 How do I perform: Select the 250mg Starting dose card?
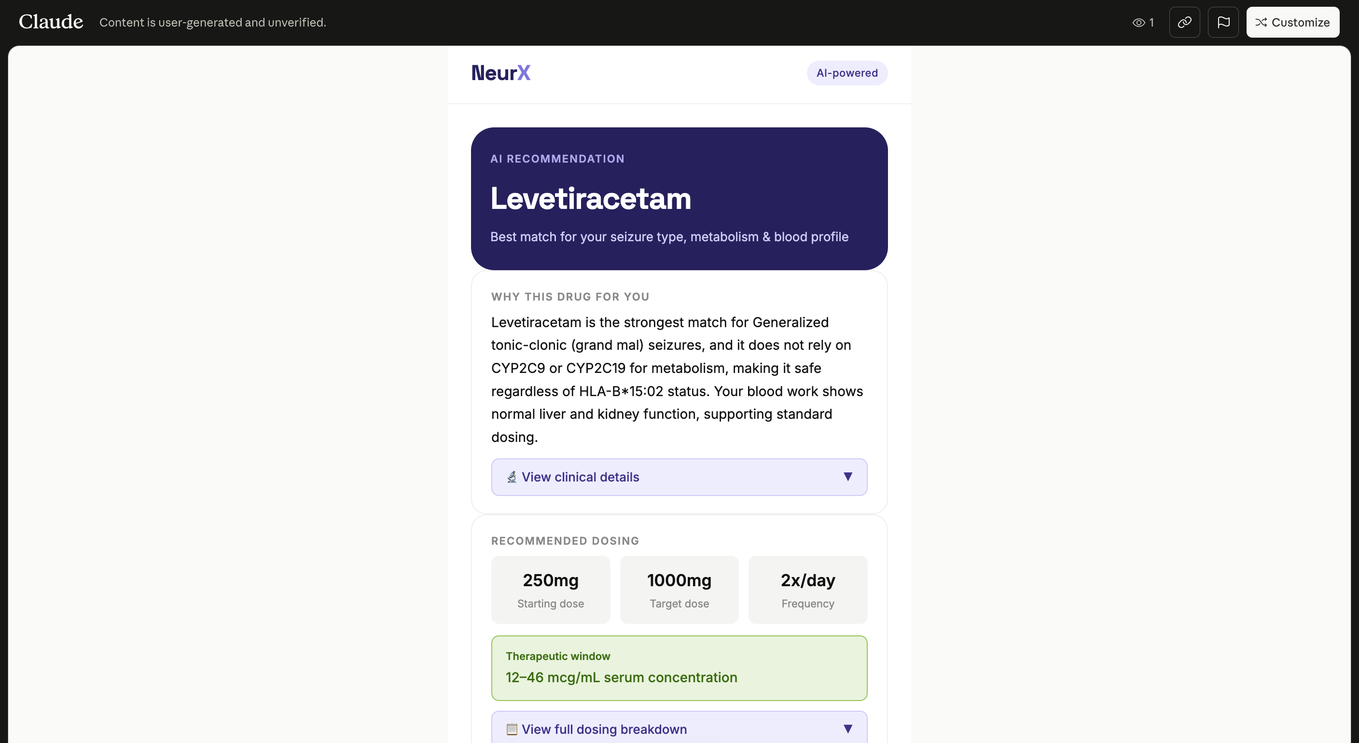(x=550, y=590)
